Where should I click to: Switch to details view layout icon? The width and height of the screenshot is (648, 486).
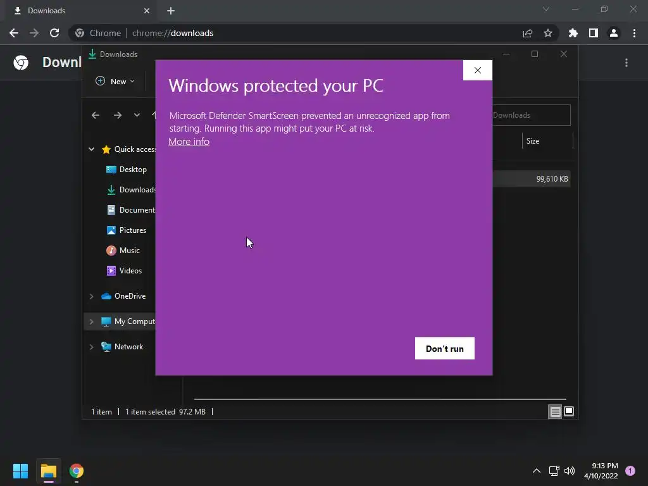pyautogui.click(x=555, y=411)
